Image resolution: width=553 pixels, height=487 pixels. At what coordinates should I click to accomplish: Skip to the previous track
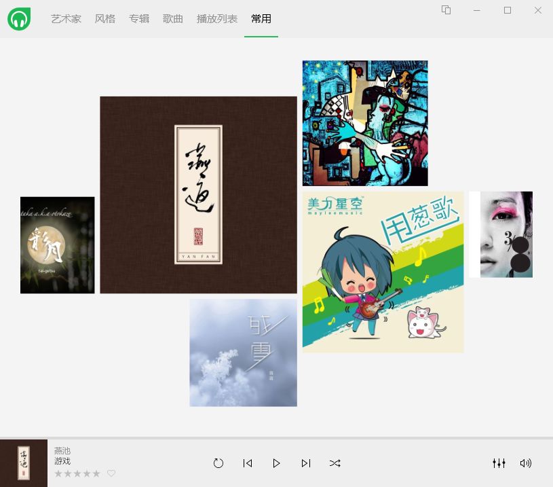pyautogui.click(x=248, y=463)
